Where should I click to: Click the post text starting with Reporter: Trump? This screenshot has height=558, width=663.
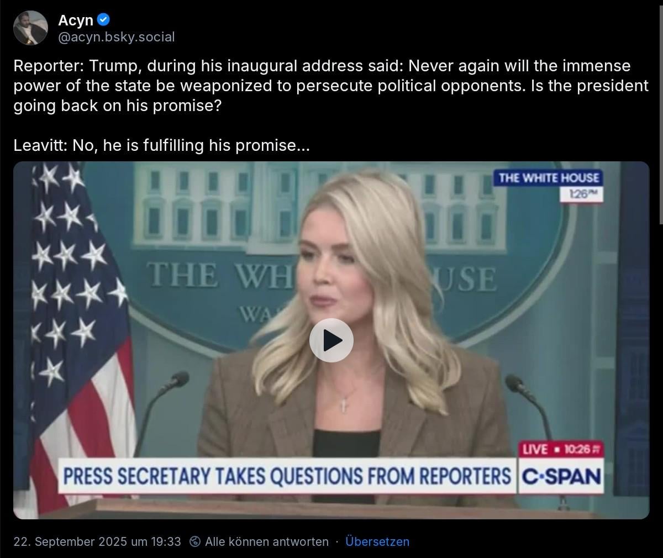coord(330,86)
